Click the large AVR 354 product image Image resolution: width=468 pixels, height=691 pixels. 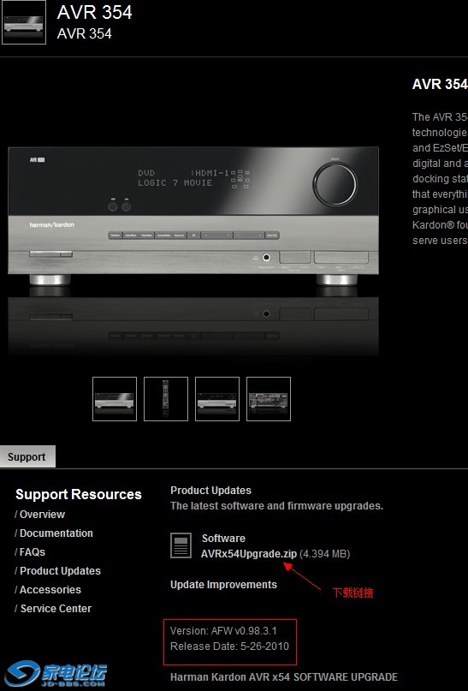[x=193, y=217]
